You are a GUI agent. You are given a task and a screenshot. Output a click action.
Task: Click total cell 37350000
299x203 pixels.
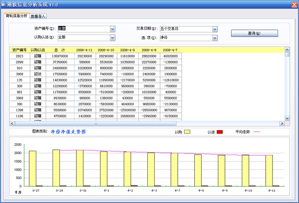(60, 62)
